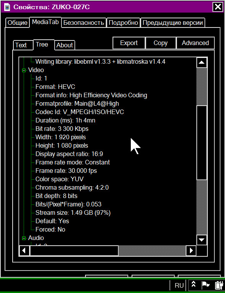Click the tree scroll-up arrow

coord(202,63)
